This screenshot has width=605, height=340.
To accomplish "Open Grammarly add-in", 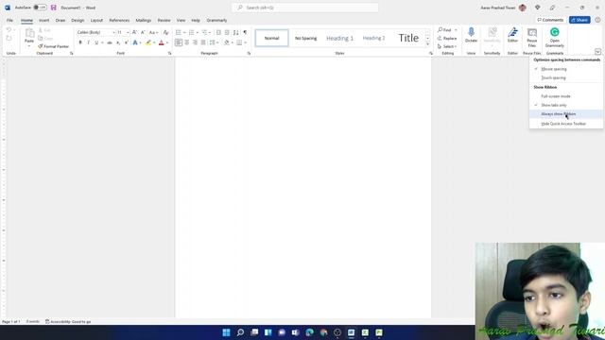I will coord(555,38).
